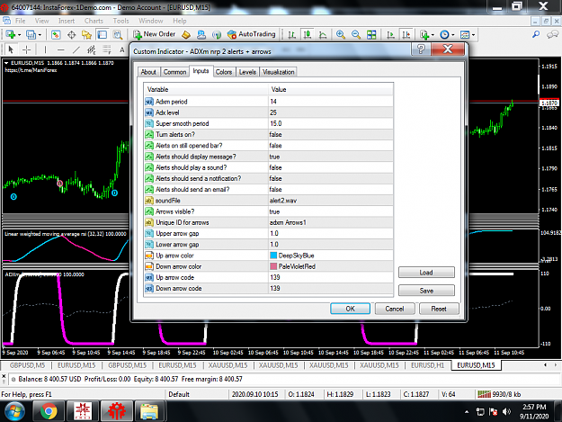Click OK in the indicator dialog
The width and height of the screenshot is (562, 422).
(x=350, y=309)
